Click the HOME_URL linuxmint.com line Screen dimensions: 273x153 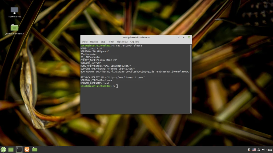point(106,66)
